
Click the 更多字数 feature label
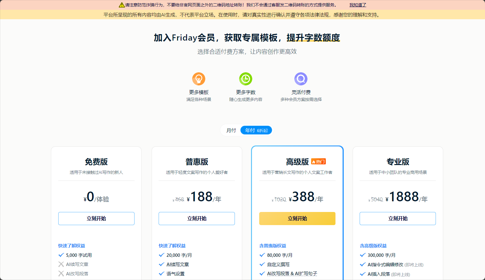point(246,92)
